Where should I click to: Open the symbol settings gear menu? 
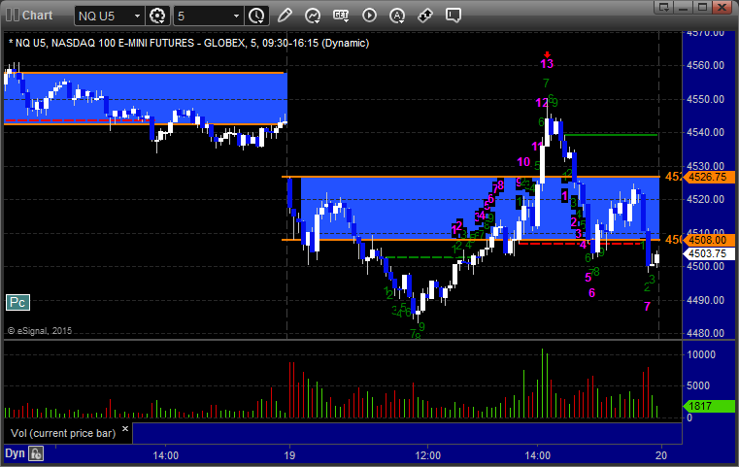(157, 17)
